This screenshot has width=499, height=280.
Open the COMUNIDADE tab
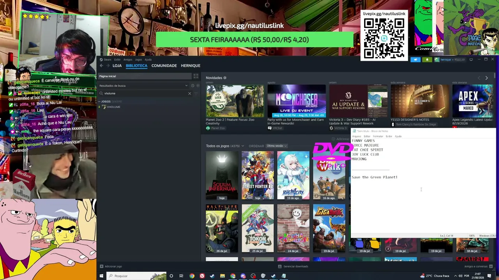point(164,66)
